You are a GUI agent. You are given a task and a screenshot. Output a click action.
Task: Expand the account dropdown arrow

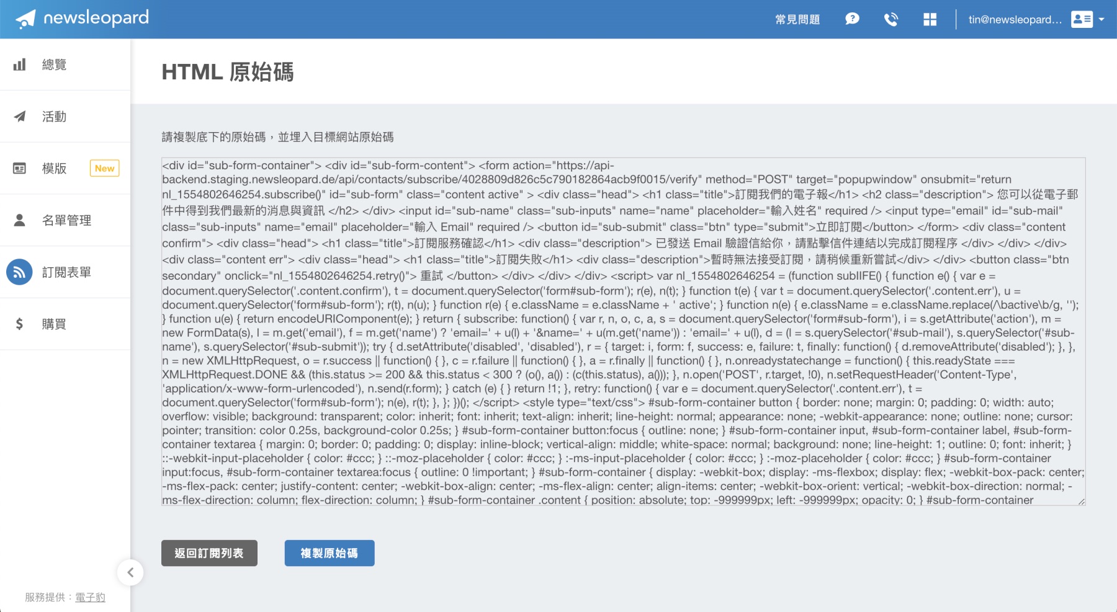tap(1101, 19)
